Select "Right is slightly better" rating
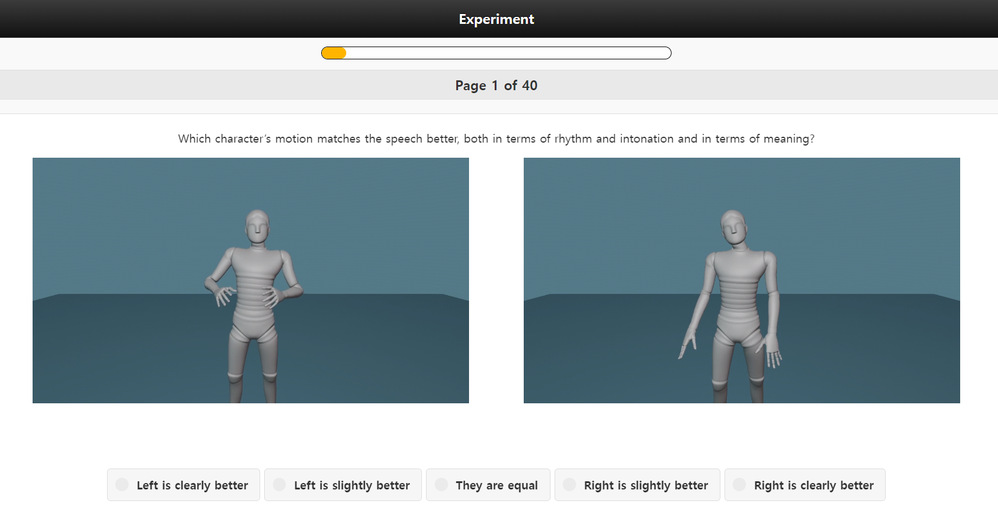The height and width of the screenshot is (529, 998). point(637,485)
